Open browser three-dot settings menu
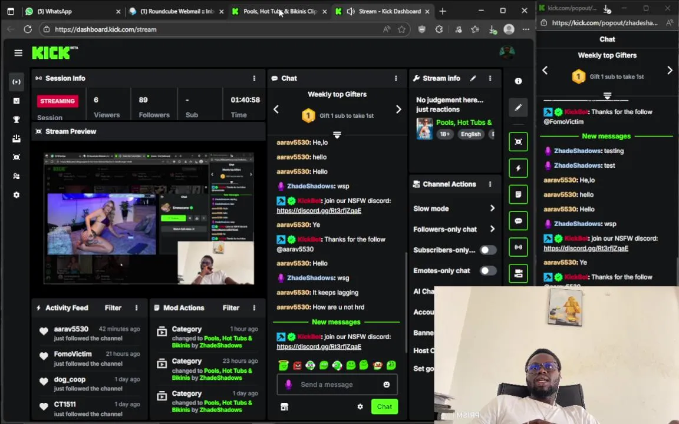This screenshot has width=679, height=424. coord(526,29)
